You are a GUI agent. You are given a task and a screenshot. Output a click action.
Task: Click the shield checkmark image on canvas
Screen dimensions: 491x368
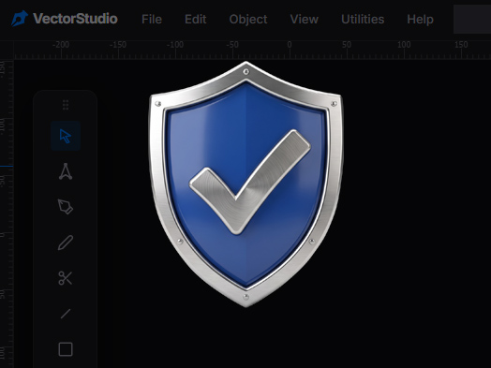coord(246,184)
